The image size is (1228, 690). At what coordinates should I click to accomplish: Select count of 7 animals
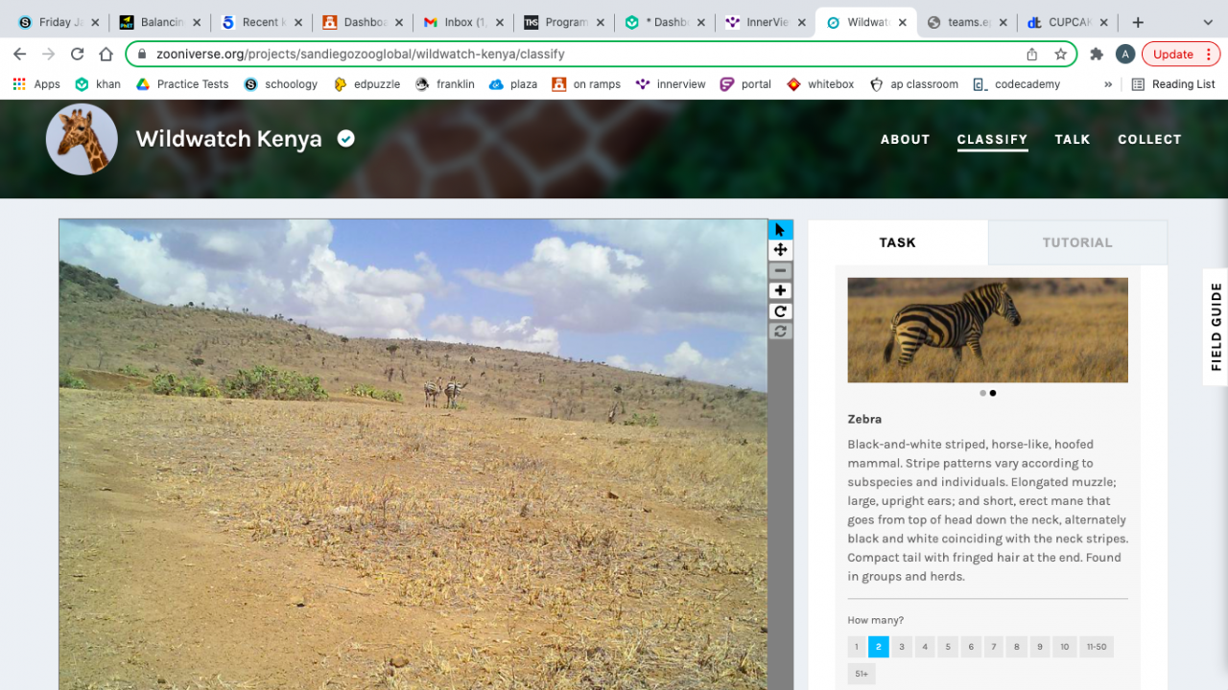click(994, 647)
